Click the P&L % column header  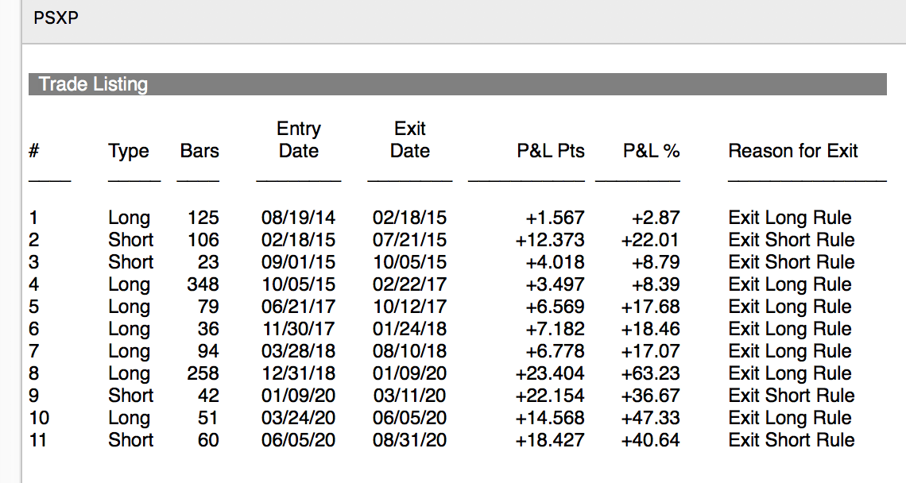pos(651,151)
